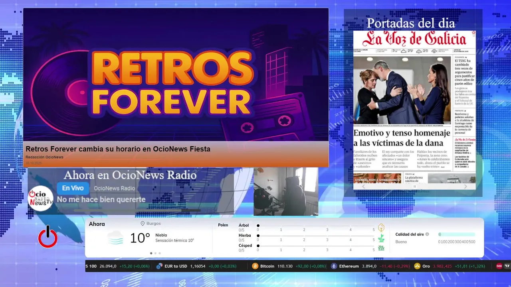Open the EUR to USD ticker entry
Image resolution: width=511 pixels, height=287 pixels.
coord(196,266)
